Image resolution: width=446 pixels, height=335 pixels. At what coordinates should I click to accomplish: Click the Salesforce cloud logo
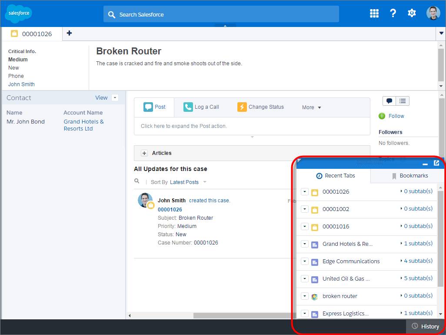pos(19,13)
